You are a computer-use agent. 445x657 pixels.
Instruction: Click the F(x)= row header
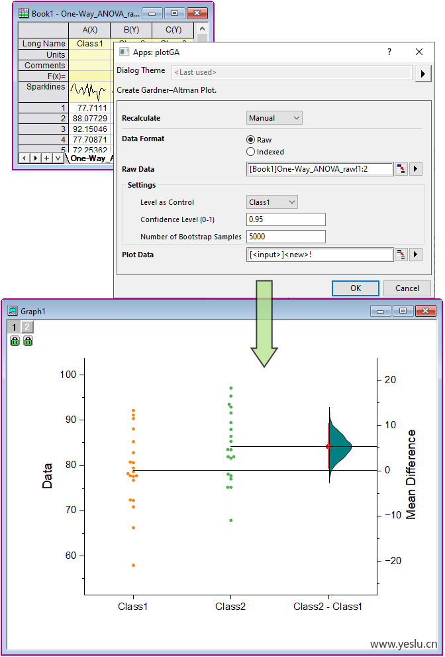43,76
